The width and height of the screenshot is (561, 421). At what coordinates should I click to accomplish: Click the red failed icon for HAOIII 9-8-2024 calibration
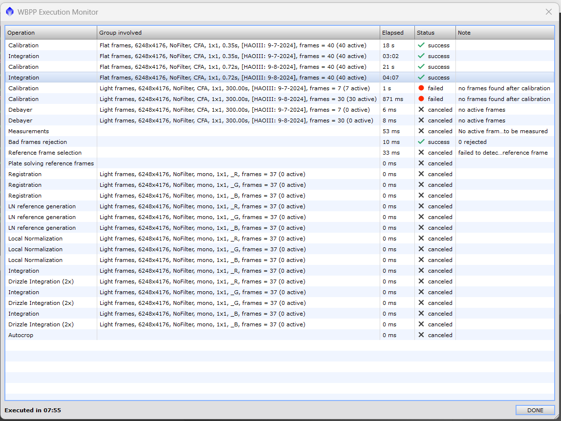point(421,99)
